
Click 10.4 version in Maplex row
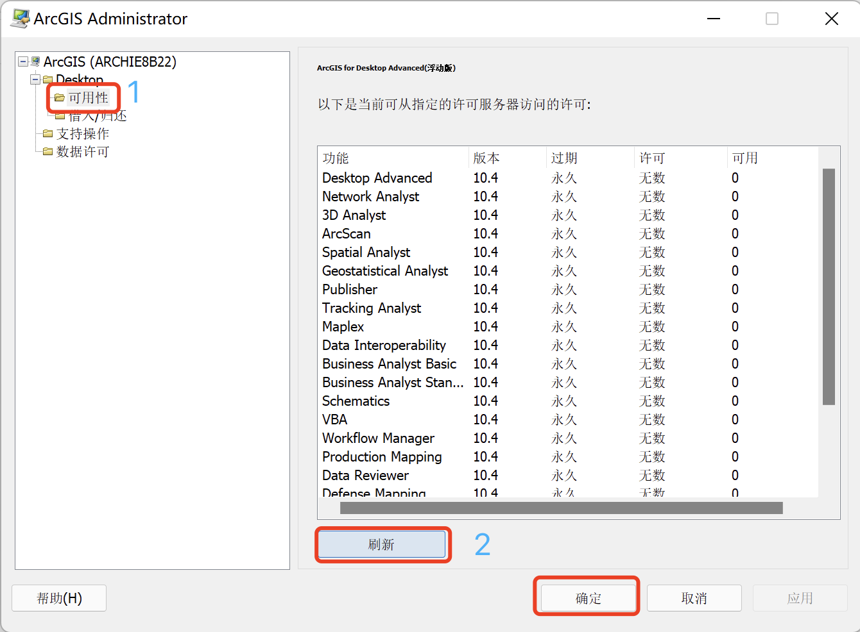click(486, 326)
